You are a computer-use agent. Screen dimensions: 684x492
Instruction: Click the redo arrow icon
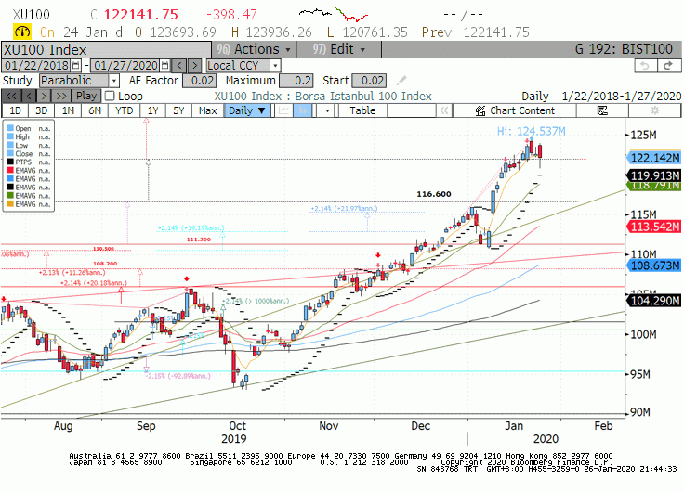[x=668, y=66]
